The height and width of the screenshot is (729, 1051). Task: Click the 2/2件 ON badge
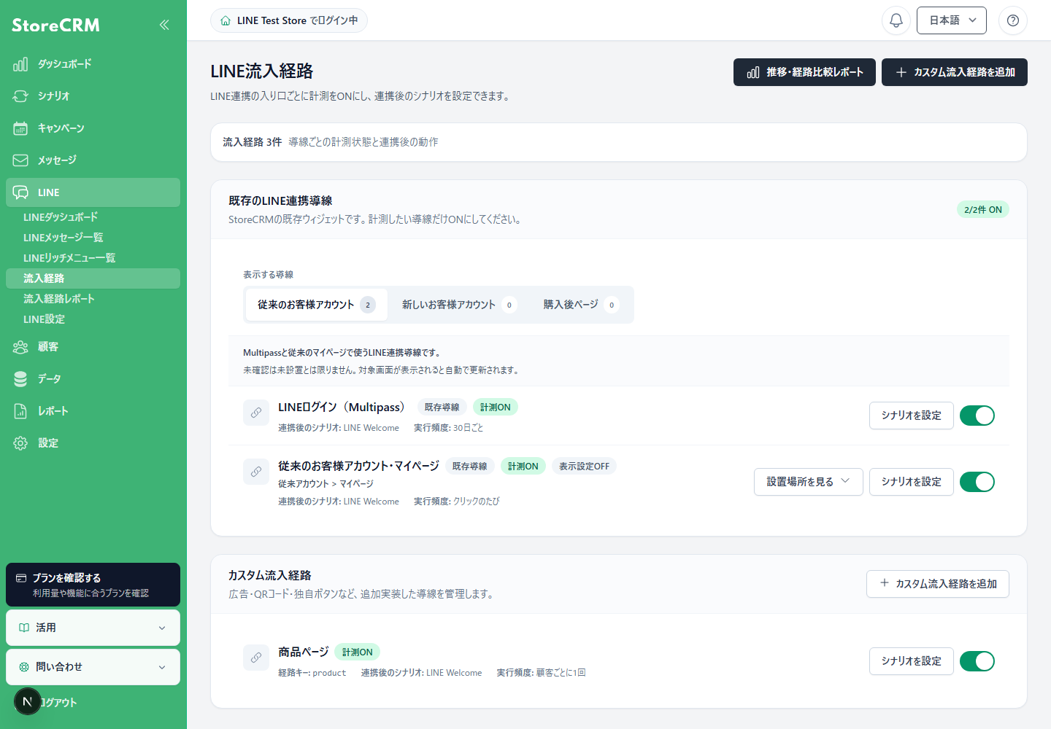[x=983, y=209]
